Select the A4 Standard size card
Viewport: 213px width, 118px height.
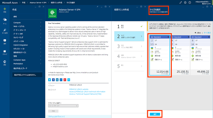point(200,55)
